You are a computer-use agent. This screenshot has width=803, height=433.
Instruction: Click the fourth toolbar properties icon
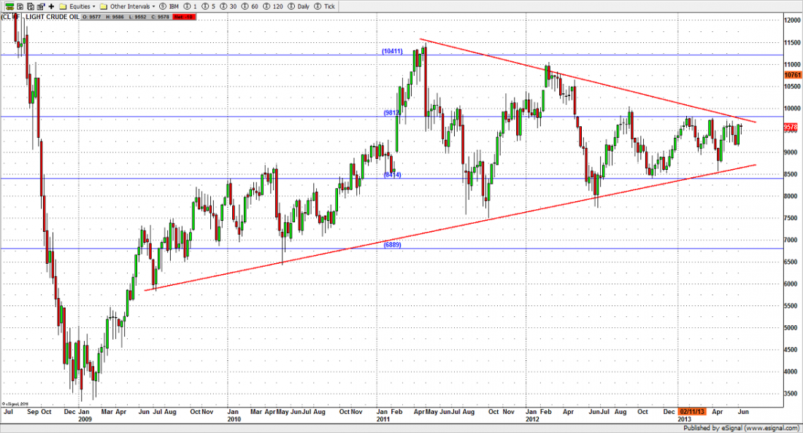(40, 6)
